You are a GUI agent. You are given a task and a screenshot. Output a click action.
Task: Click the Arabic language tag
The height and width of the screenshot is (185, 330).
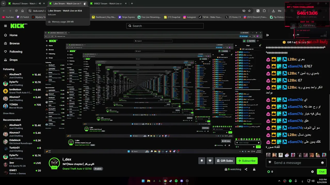click(98, 169)
